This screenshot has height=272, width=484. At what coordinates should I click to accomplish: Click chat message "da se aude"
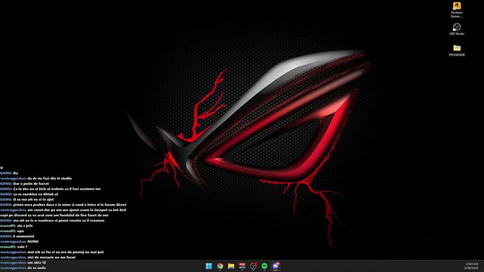click(x=37, y=268)
